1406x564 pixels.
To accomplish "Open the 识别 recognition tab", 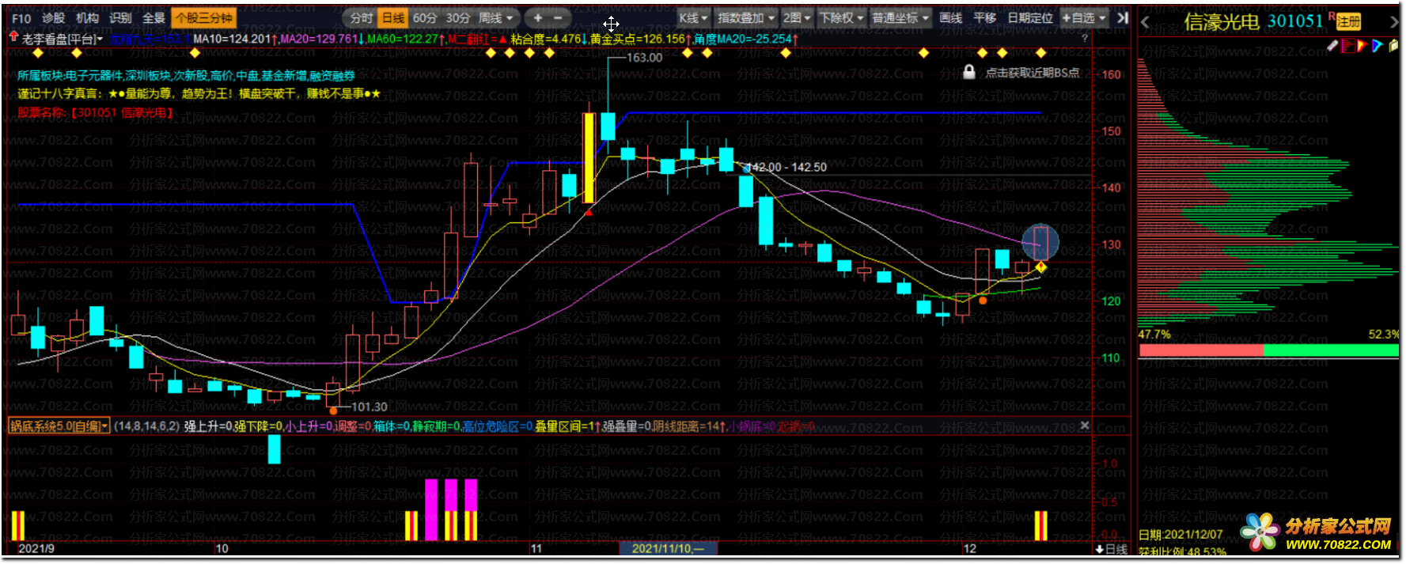I will 120,18.
